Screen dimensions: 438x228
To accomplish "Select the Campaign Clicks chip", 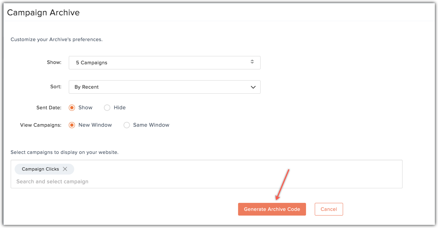I will pos(40,169).
